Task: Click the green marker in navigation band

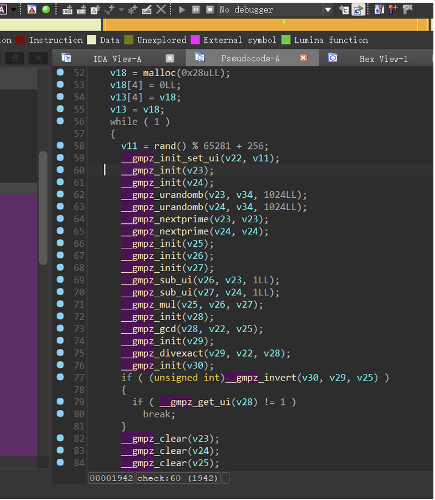Action: tap(284, 22)
